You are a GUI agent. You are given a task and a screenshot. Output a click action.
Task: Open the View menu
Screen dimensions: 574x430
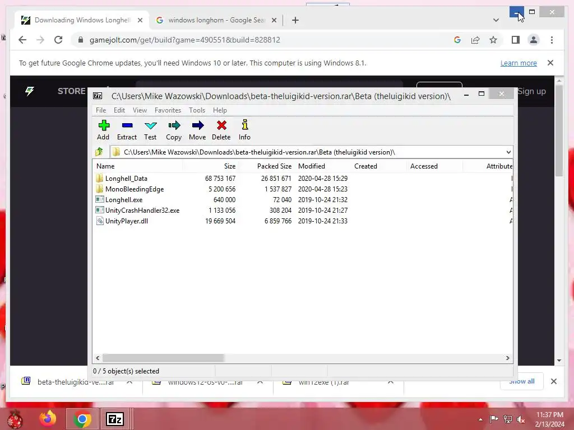140,110
